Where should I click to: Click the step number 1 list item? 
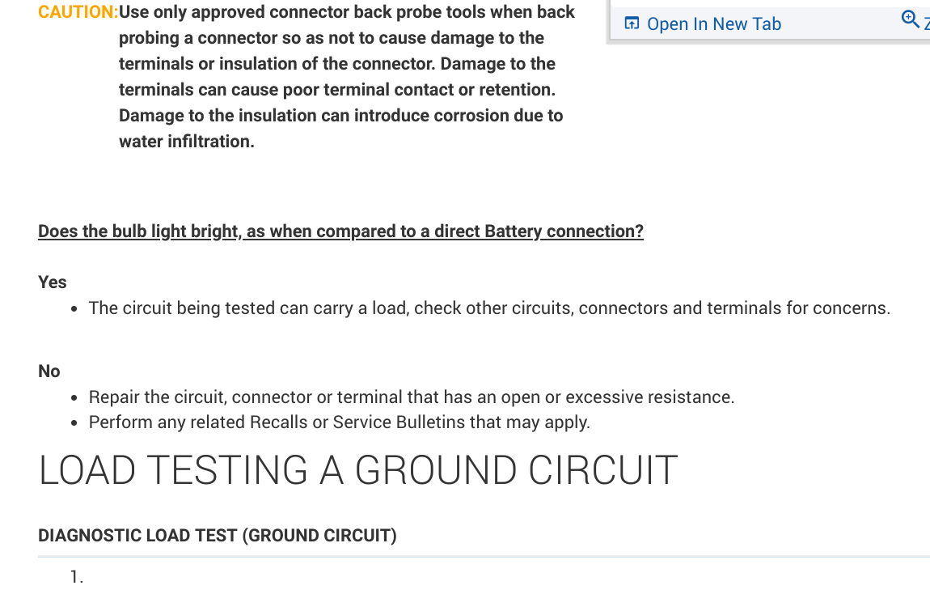coord(77,577)
